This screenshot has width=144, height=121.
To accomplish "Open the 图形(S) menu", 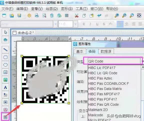I will [67, 9].
